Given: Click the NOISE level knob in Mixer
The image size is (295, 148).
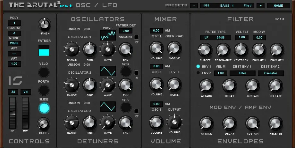Looking at the screenshot, I should tap(174, 85).
